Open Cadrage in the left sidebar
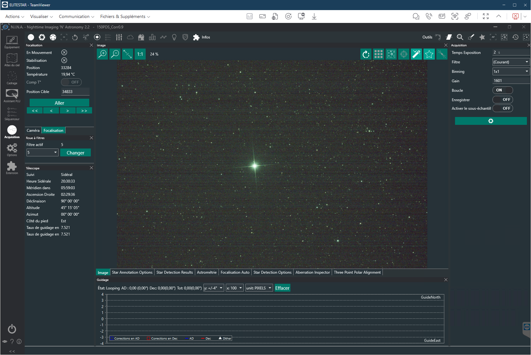Screen dimensions: 531x355 coord(12,78)
